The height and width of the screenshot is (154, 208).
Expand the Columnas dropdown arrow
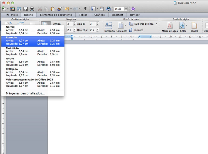[x=125, y=25]
